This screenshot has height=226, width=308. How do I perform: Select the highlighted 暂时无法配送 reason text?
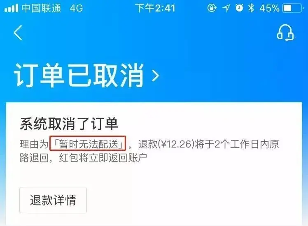tap(88, 143)
